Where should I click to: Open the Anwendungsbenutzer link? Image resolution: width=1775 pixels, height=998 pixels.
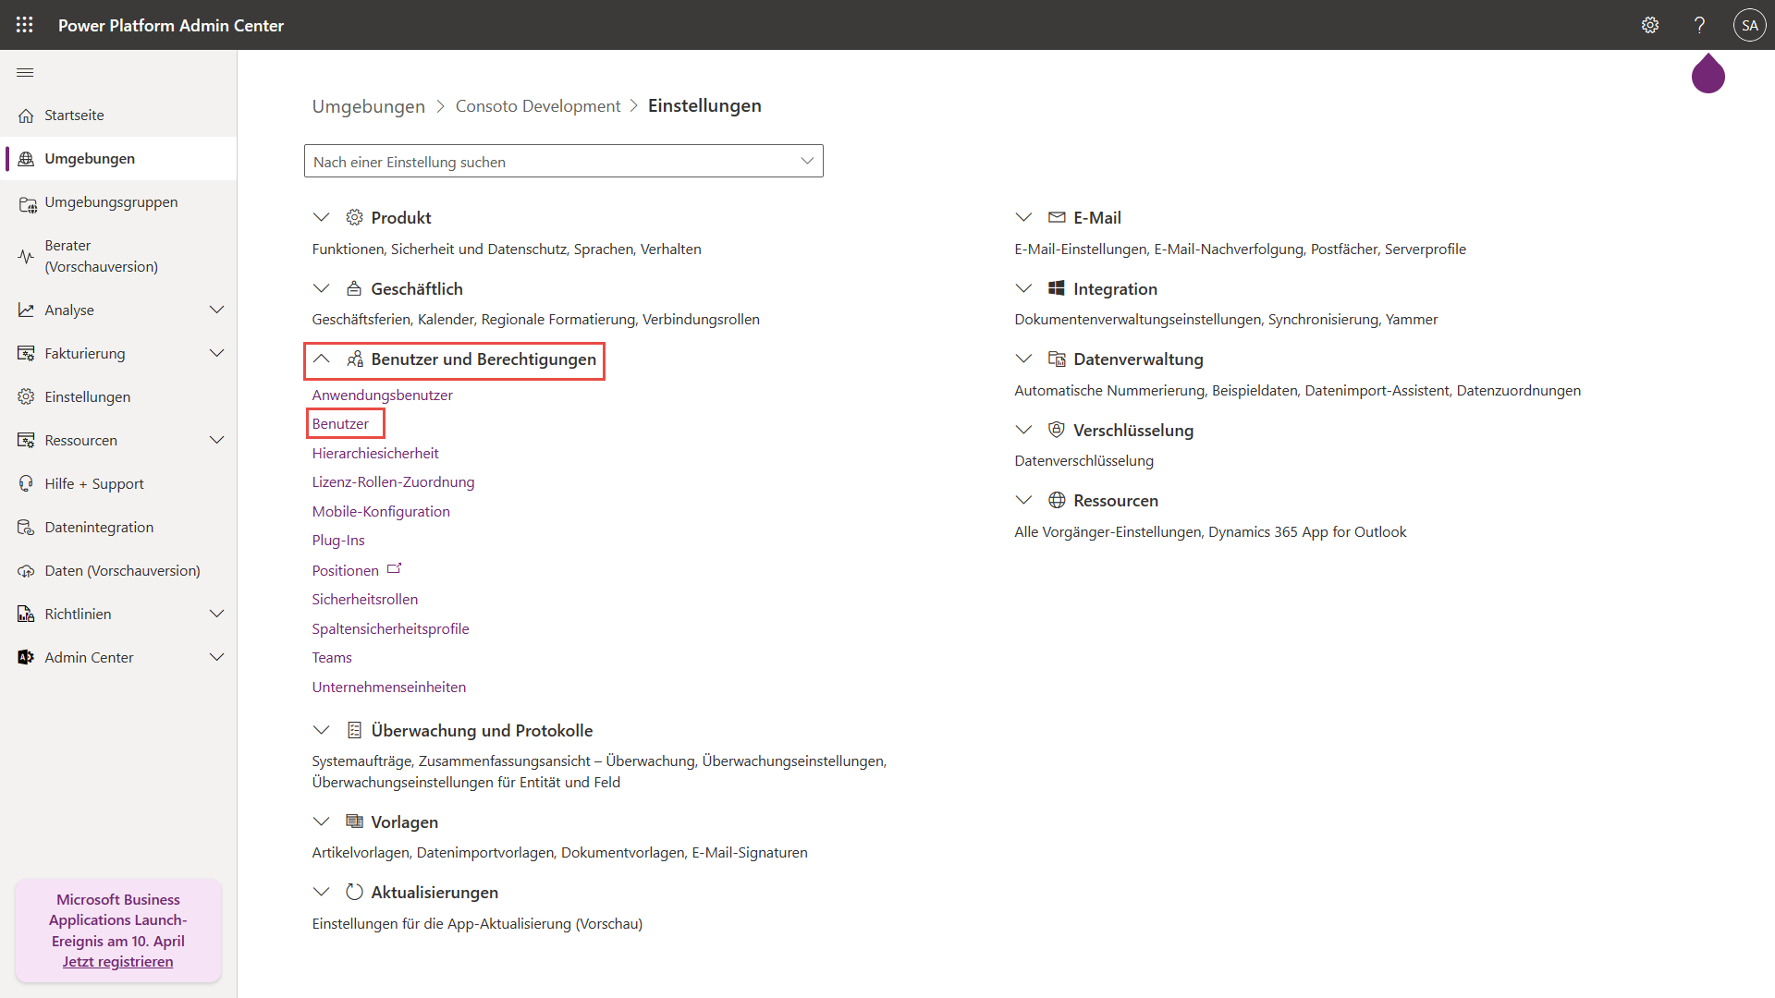click(382, 395)
